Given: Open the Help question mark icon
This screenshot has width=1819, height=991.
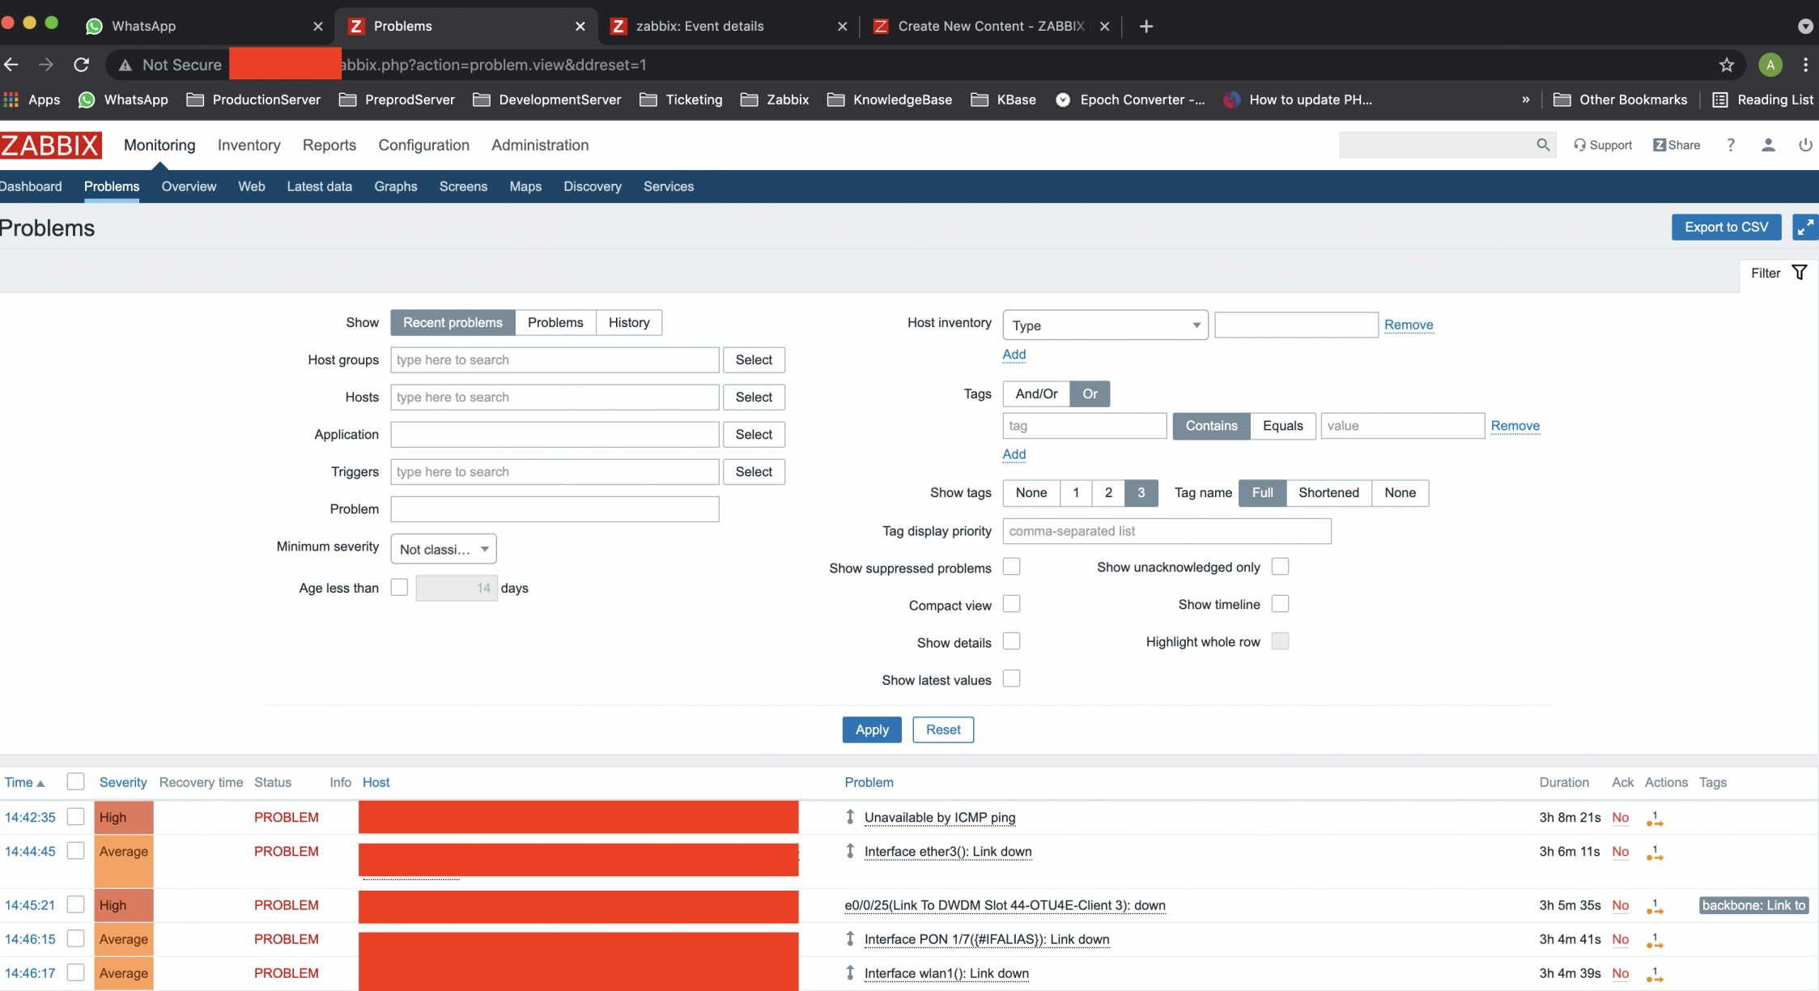Looking at the screenshot, I should click(x=1730, y=145).
